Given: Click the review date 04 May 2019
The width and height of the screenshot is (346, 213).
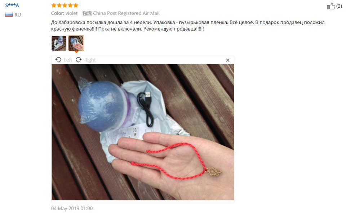Looking at the screenshot, I should [x=72, y=208].
